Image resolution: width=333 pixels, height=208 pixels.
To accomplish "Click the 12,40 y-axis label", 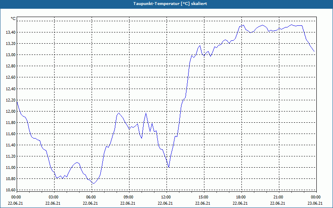I will 10,89.
